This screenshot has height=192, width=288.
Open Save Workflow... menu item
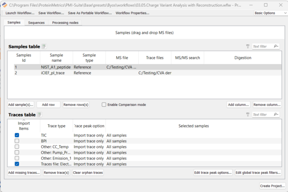51,13
